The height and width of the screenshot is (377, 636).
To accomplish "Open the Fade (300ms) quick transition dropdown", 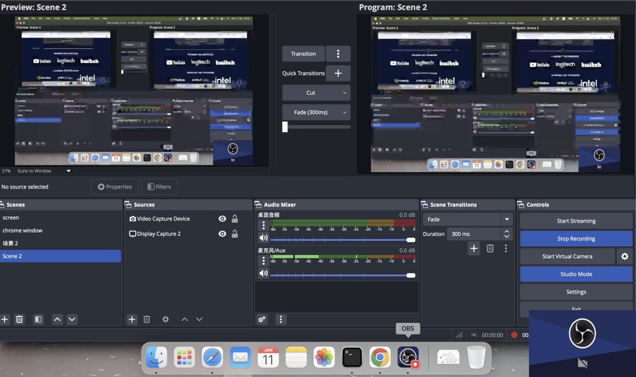I will point(316,113).
